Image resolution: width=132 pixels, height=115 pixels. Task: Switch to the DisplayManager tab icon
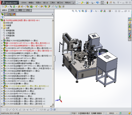point(14,14)
